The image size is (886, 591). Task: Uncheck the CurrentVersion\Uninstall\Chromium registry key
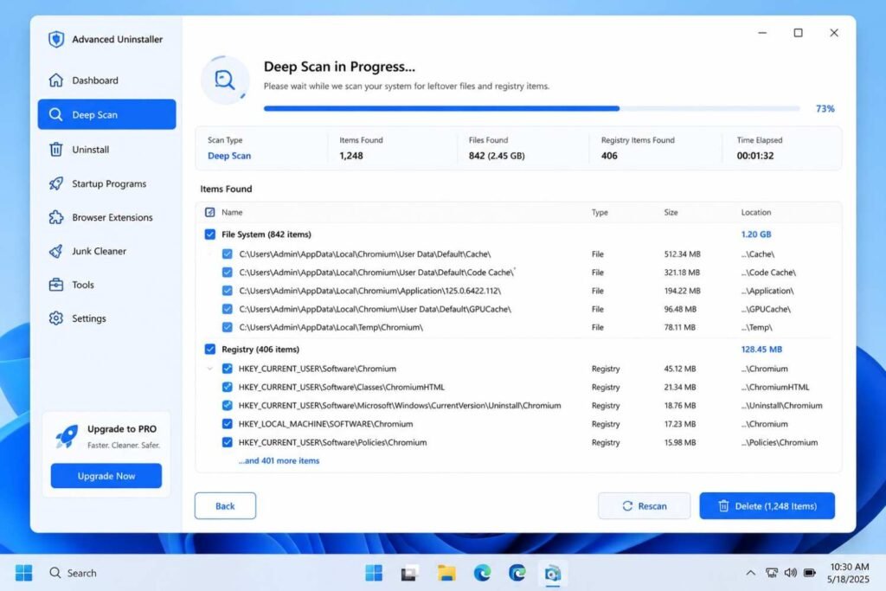[228, 406]
